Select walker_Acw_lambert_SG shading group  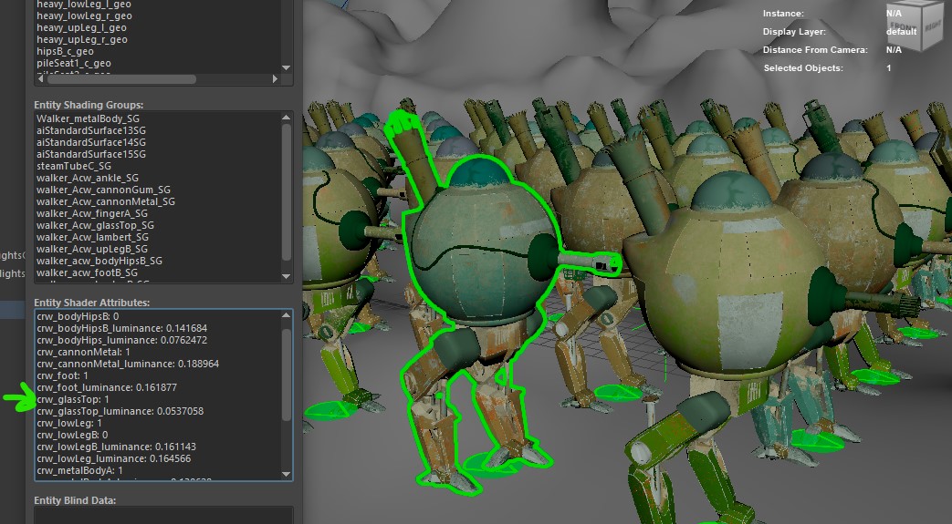(92, 237)
